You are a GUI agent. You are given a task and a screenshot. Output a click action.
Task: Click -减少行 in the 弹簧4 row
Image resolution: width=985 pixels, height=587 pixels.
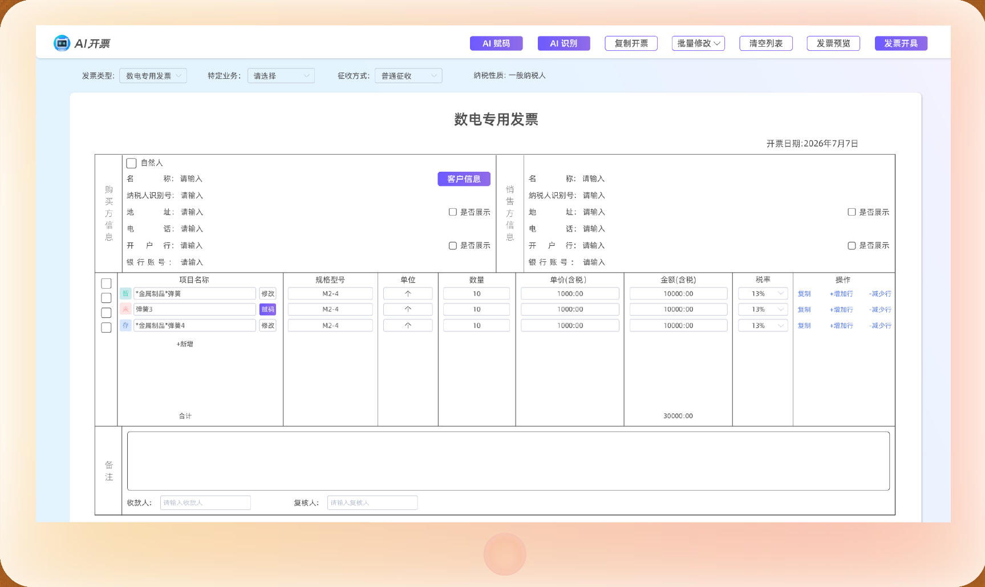pyautogui.click(x=880, y=326)
